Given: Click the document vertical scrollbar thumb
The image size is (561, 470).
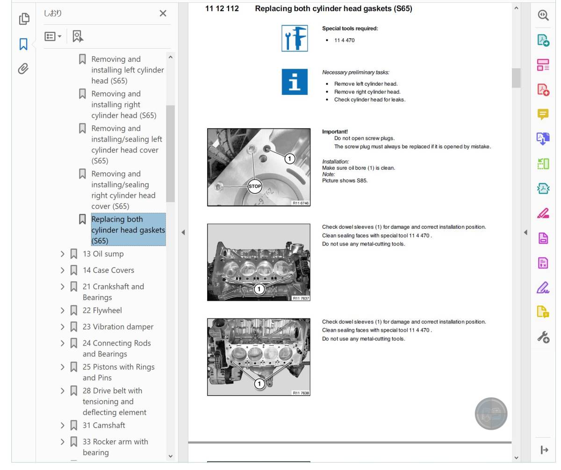Looking at the screenshot, I should (x=516, y=78).
